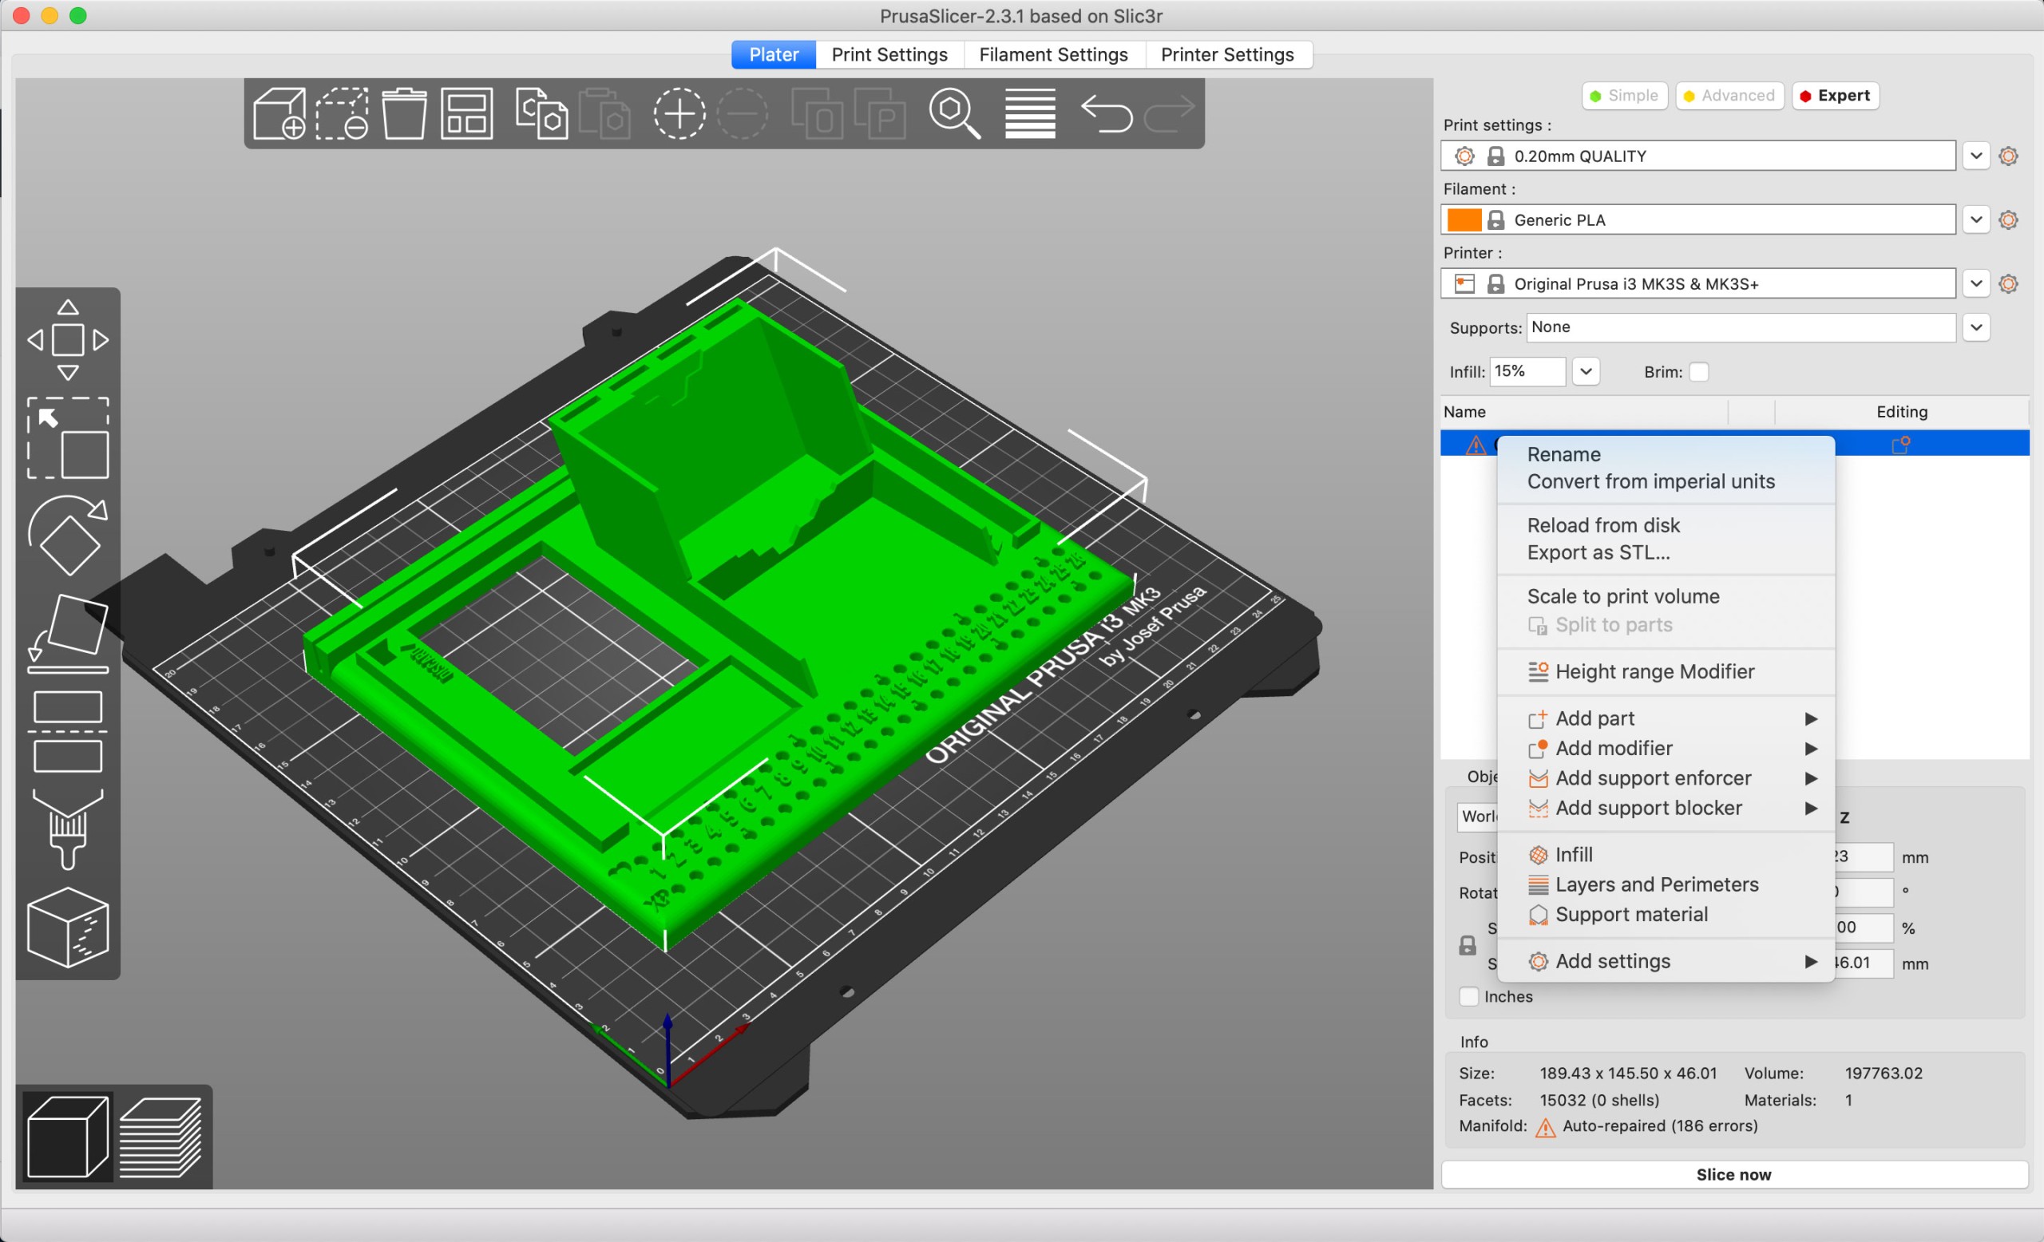The width and height of the screenshot is (2044, 1242).
Task: Open the Infill percentage dropdown
Action: point(1585,371)
